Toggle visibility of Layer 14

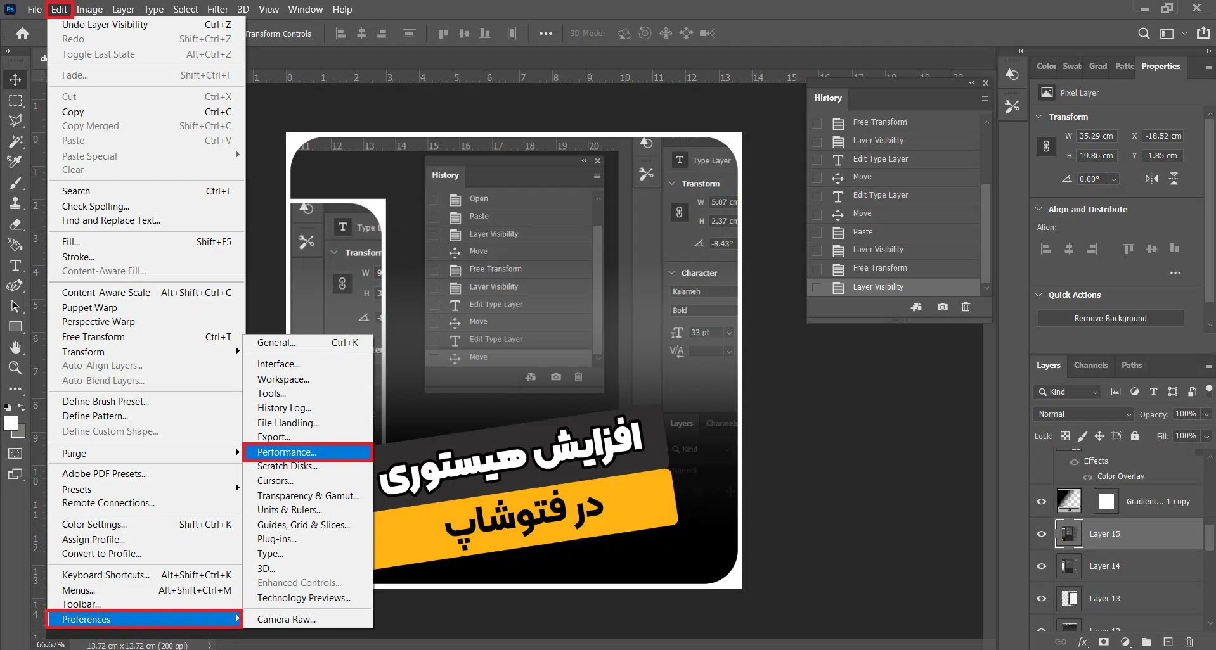1041,566
